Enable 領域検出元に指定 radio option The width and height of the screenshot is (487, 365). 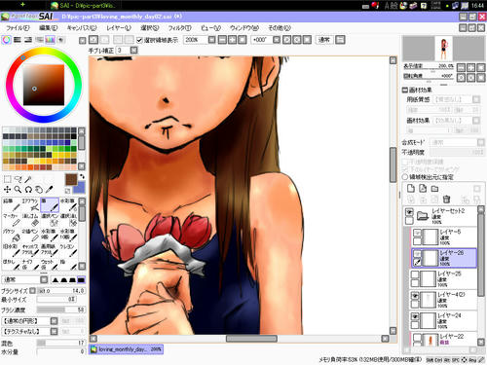point(405,177)
